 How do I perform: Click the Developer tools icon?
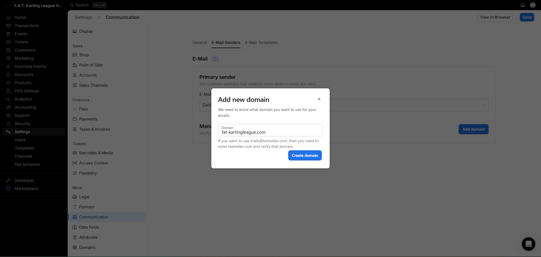click(8, 180)
